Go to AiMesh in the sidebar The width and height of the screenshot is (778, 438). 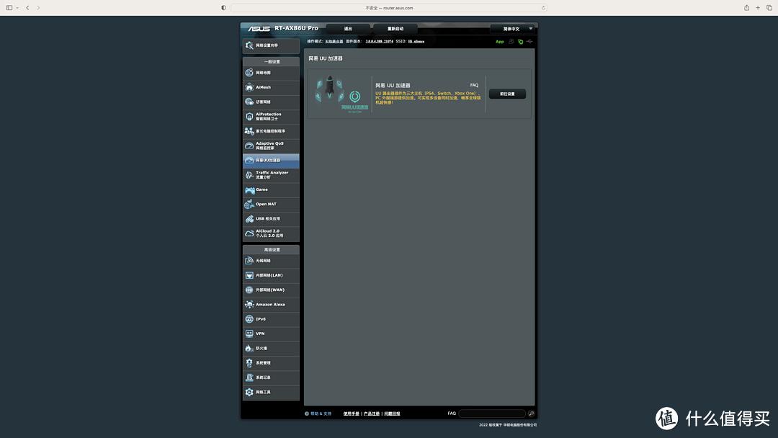[271, 87]
